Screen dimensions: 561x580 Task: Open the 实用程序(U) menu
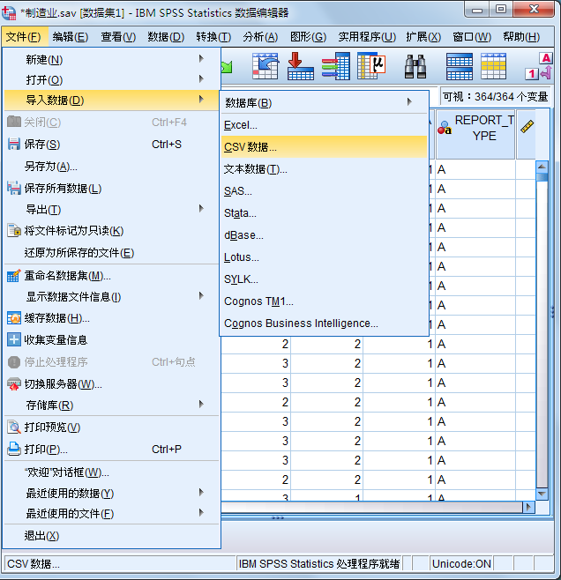tap(367, 37)
